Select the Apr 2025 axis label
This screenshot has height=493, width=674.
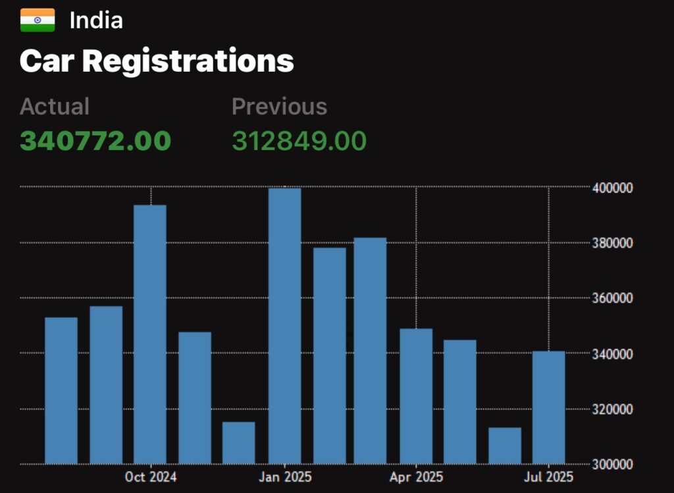pos(416,477)
